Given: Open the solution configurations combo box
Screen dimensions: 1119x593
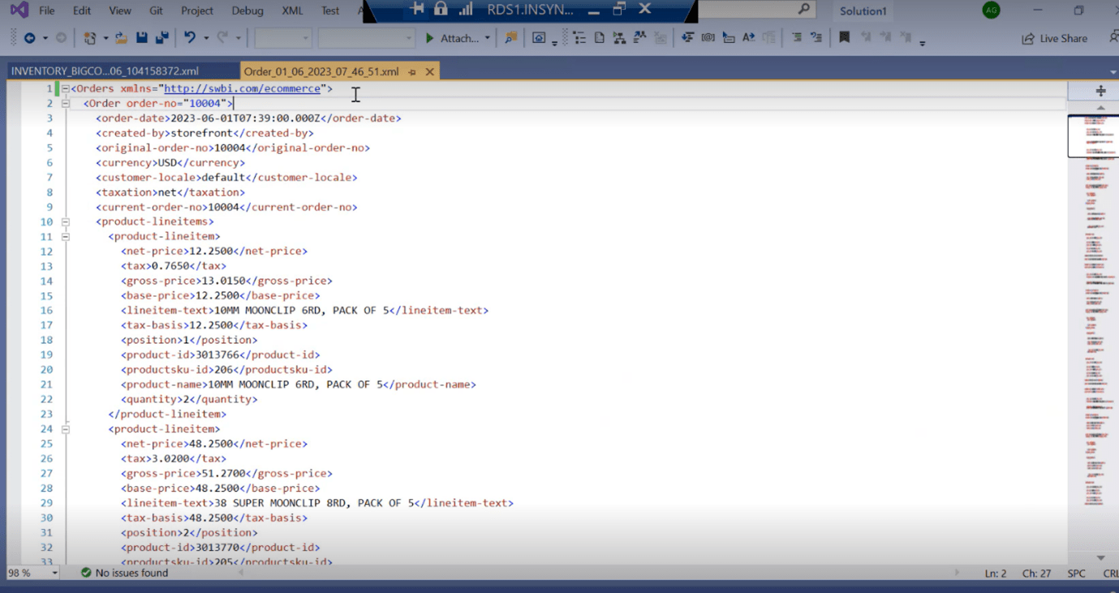Looking at the screenshot, I should click(283, 38).
